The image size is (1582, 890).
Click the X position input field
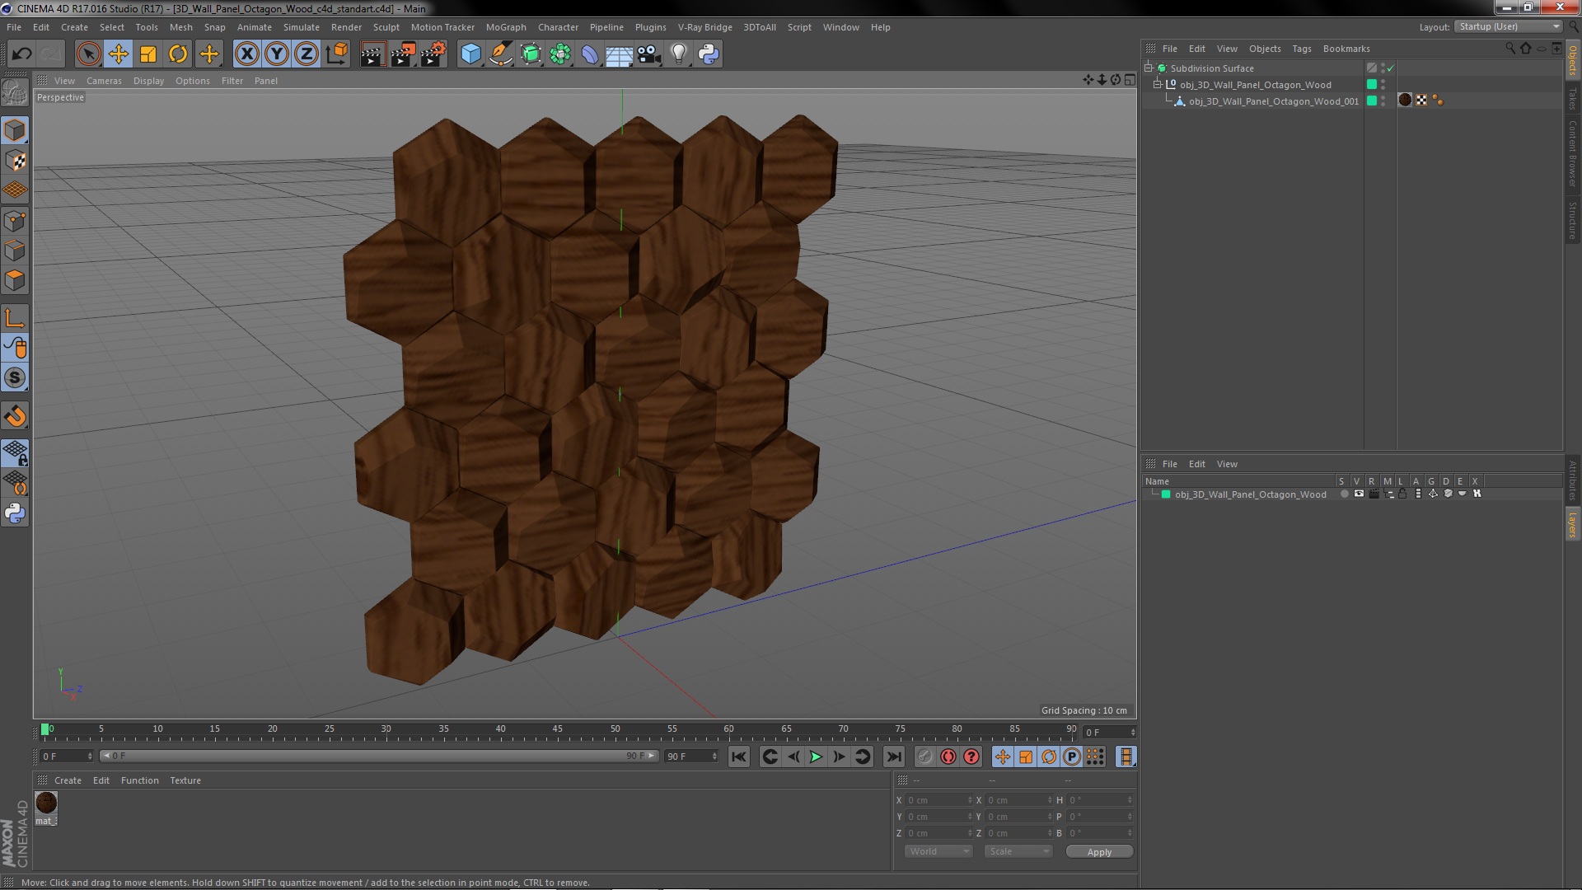938,800
